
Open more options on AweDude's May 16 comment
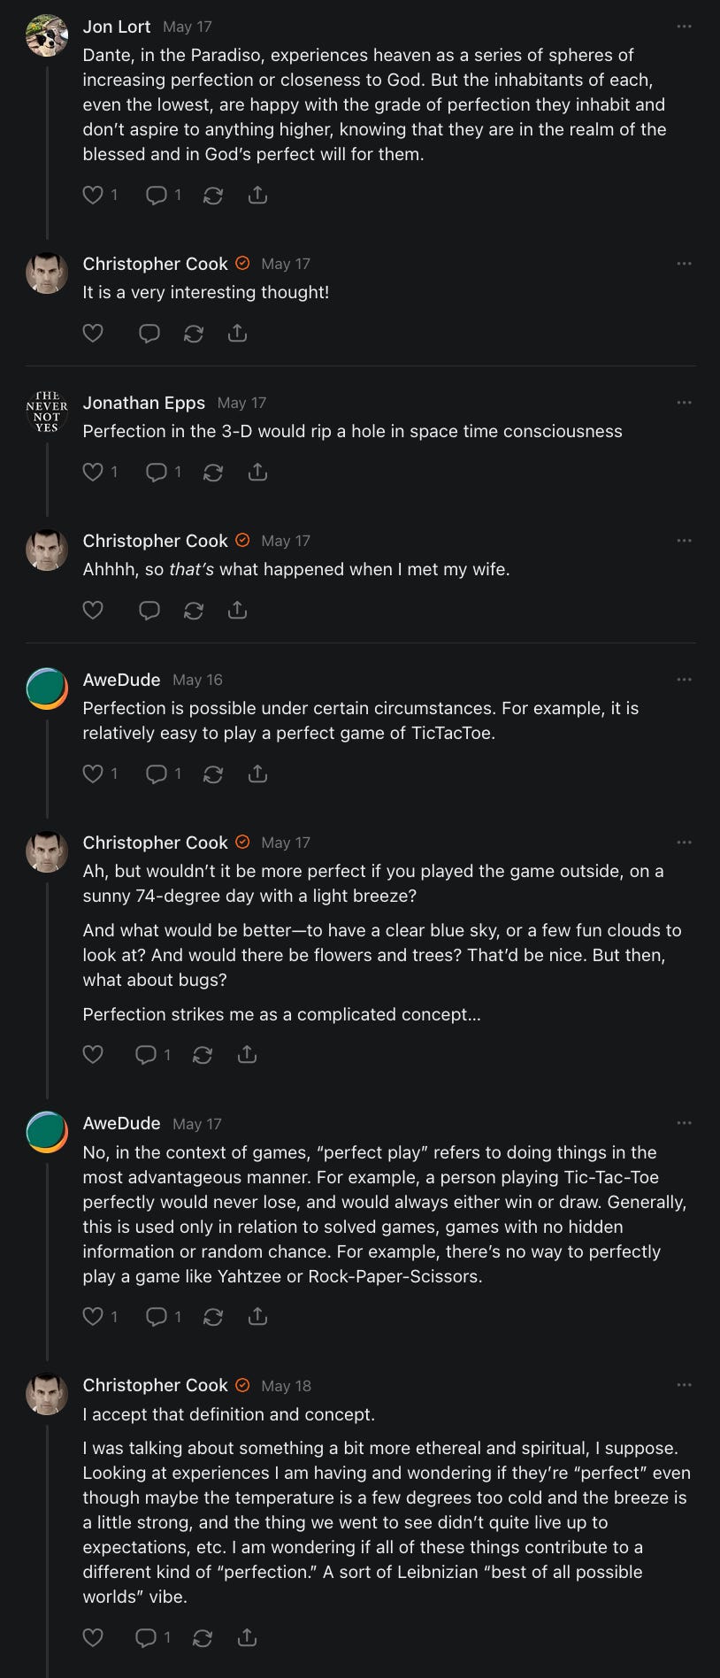(x=684, y=680)
